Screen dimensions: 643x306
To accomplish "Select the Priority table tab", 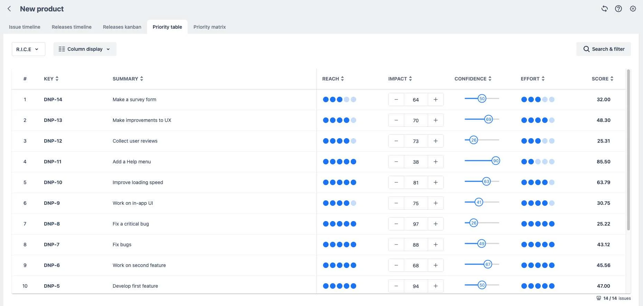I will click(x=167, y=27).
